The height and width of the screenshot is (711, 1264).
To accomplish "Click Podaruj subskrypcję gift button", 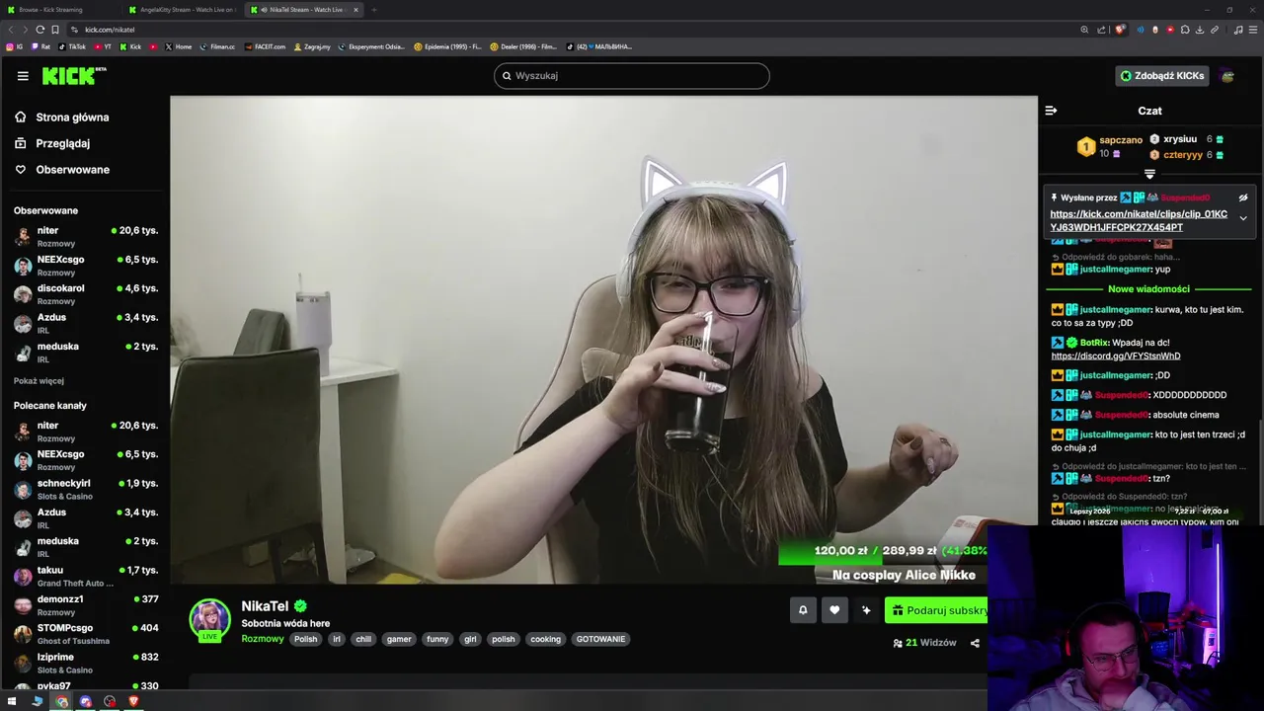I will (x=937, y=610).
